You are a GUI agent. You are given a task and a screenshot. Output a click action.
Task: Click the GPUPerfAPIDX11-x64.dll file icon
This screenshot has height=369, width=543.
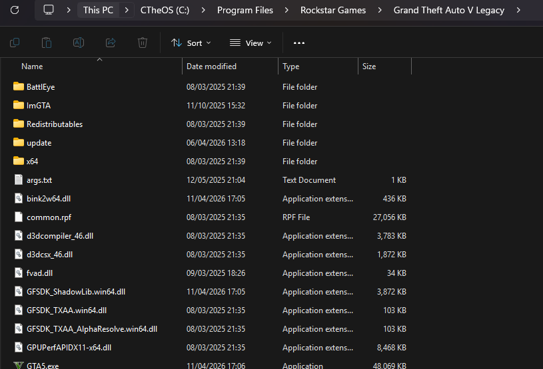(x=19, y=348)
